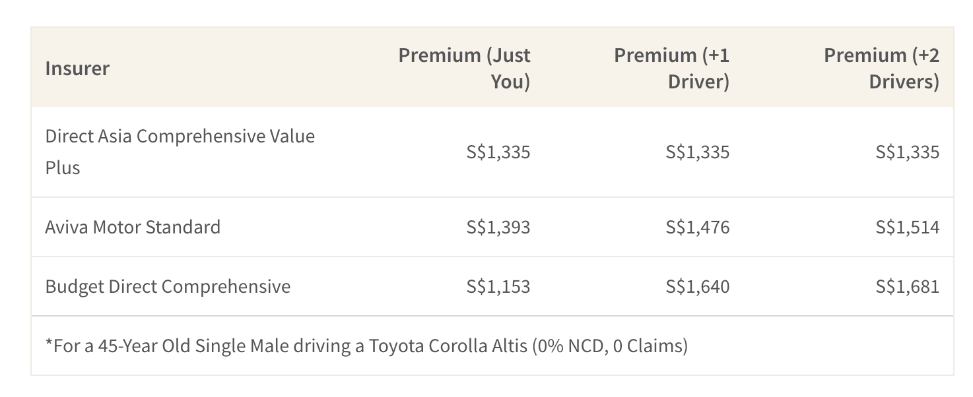Click the word Plus under Direct Asia
The width and height of the screenshot is (973, 397).
point(63,168)
